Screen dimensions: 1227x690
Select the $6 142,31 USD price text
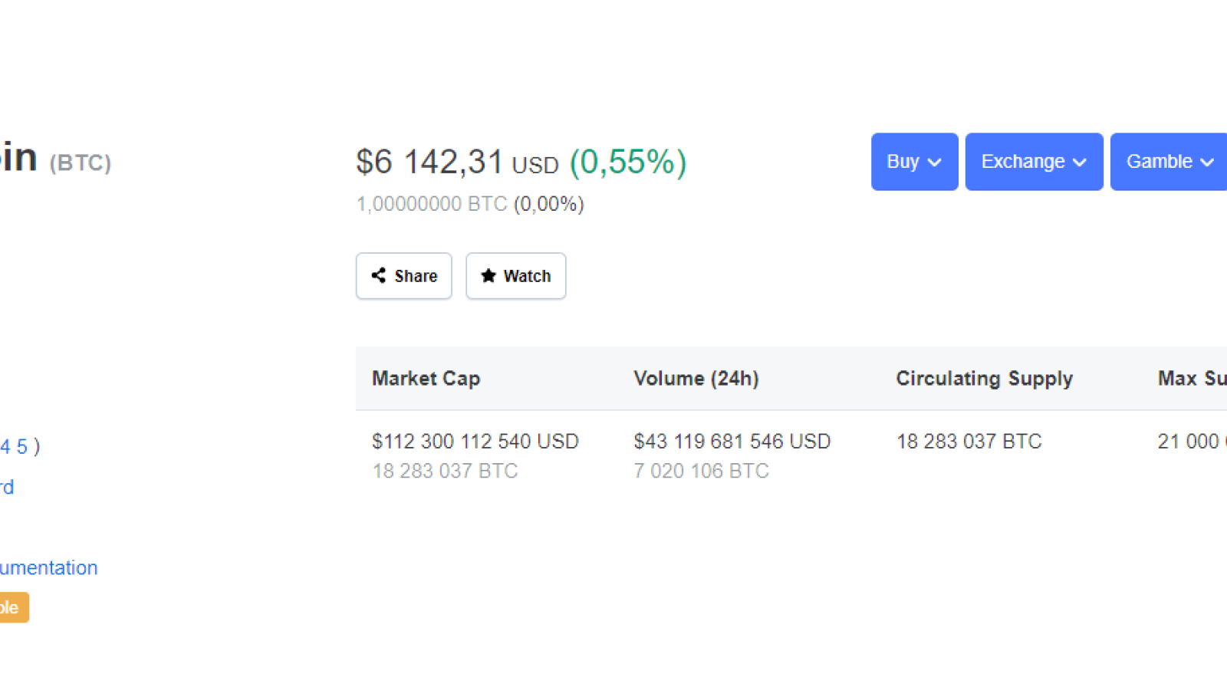pyautogui.click(x=457, y=162)
